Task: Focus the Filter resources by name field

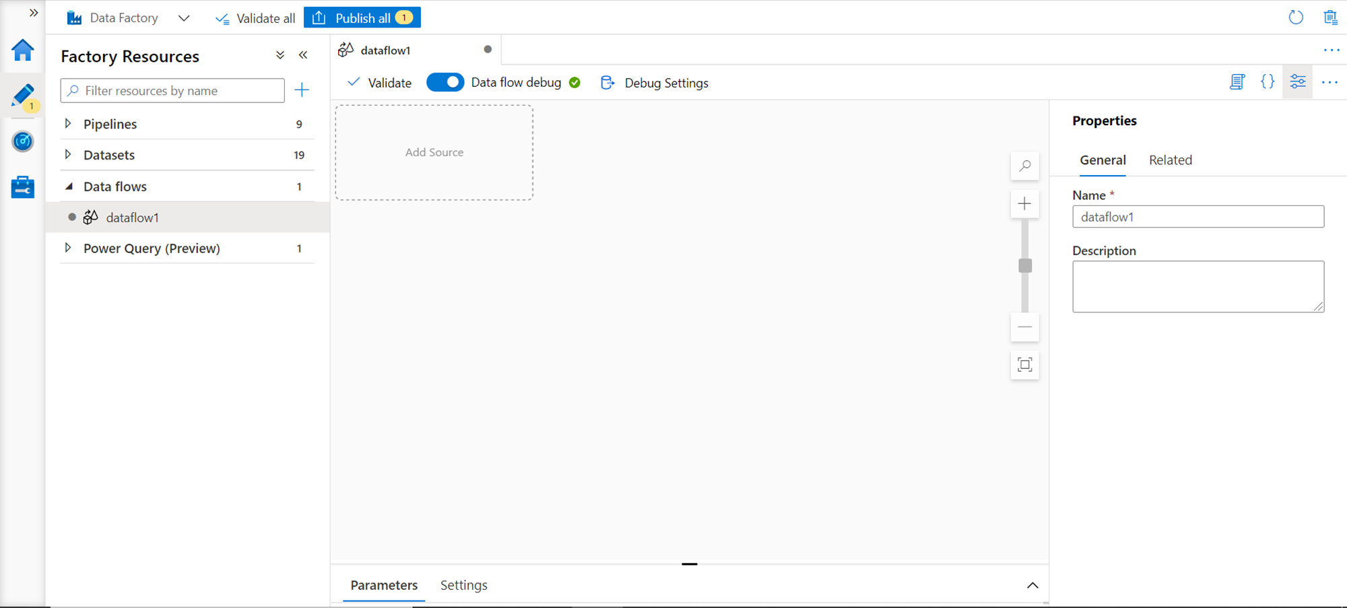Action: tap(172, 90)
